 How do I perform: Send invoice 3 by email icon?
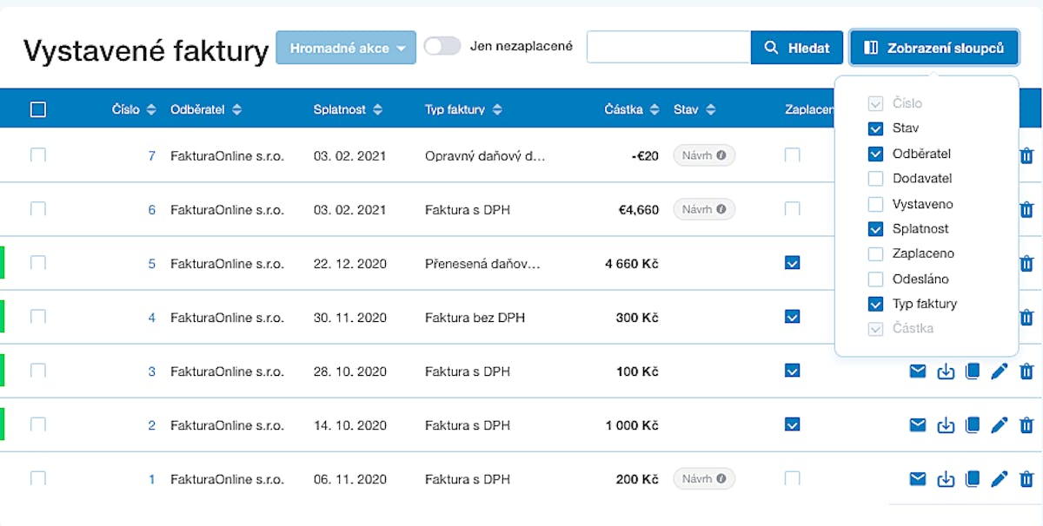918,371
